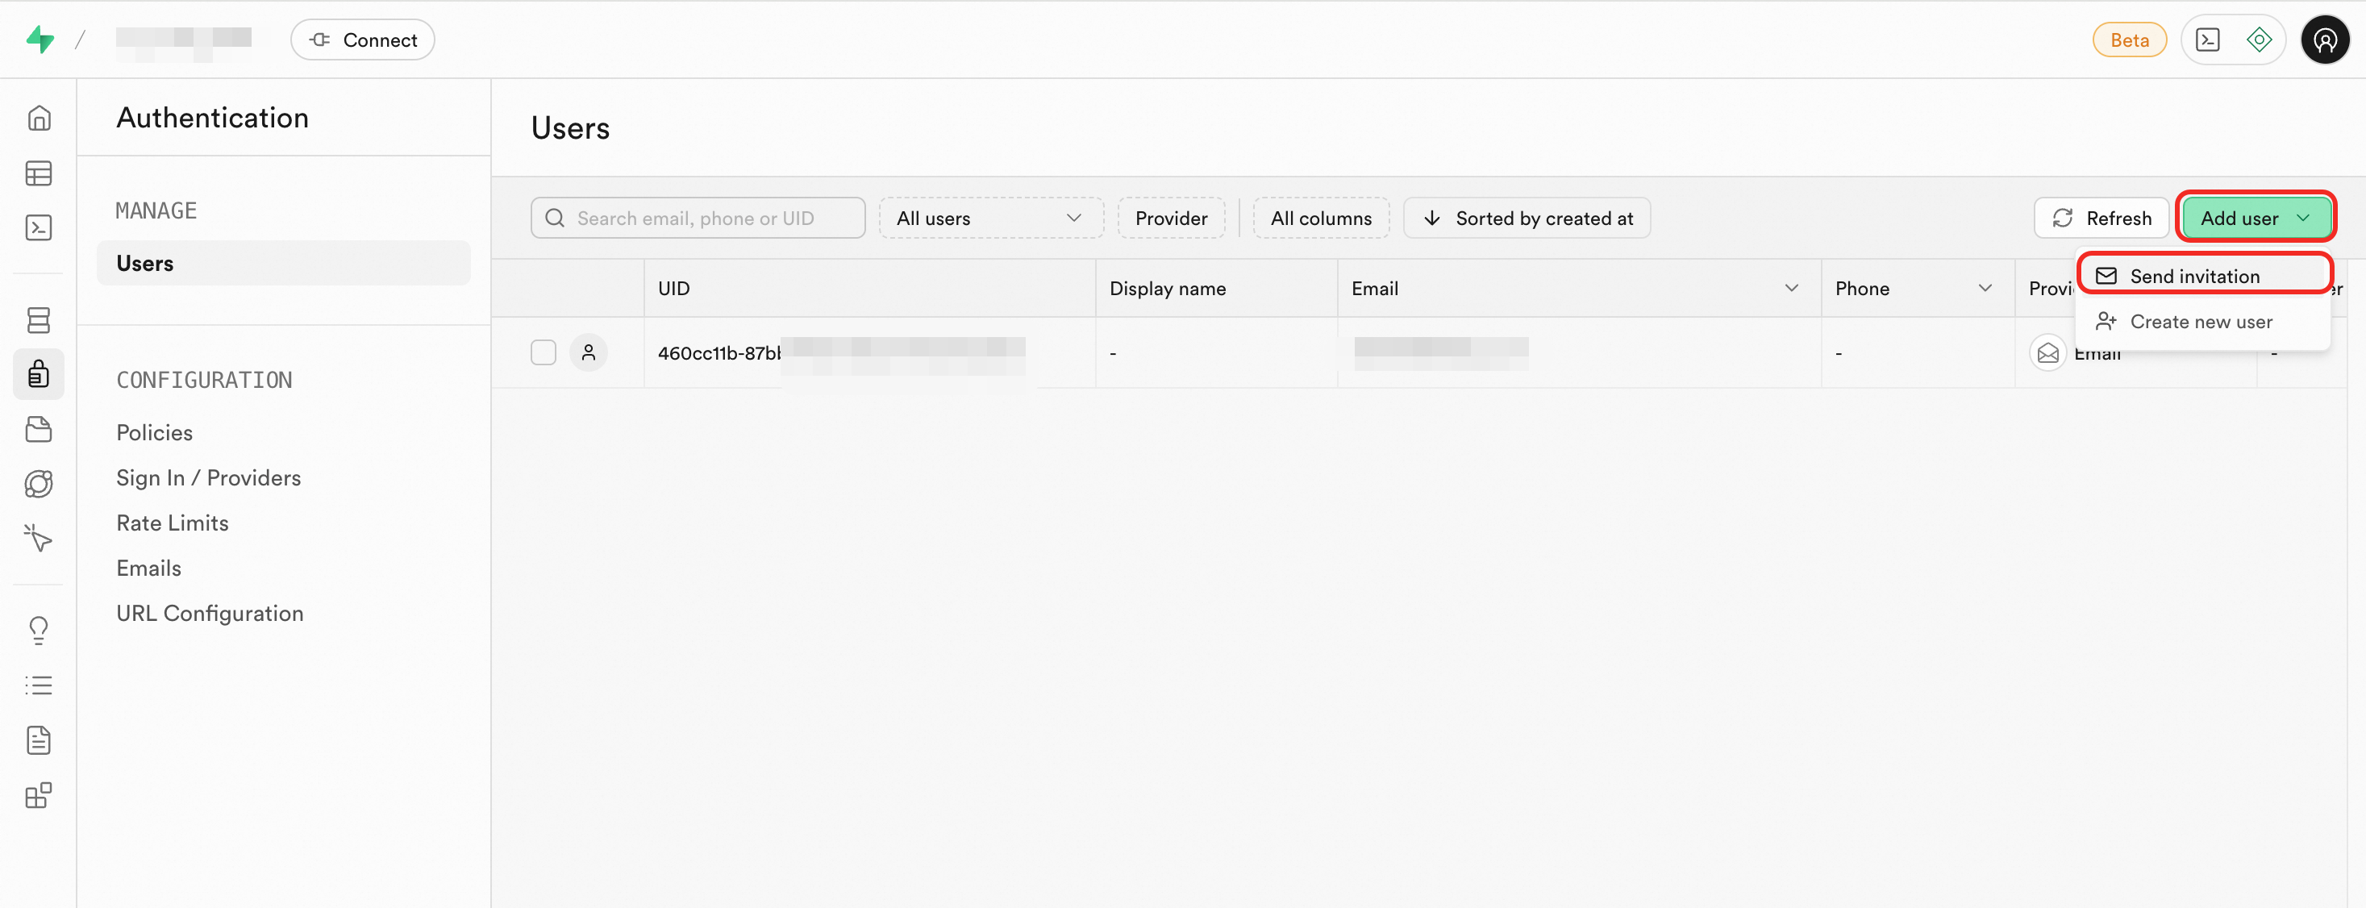Open the Email column header chevron
Image resolution: width=2366 pixels, height=908 pixels.
[x=1790, y=288]
